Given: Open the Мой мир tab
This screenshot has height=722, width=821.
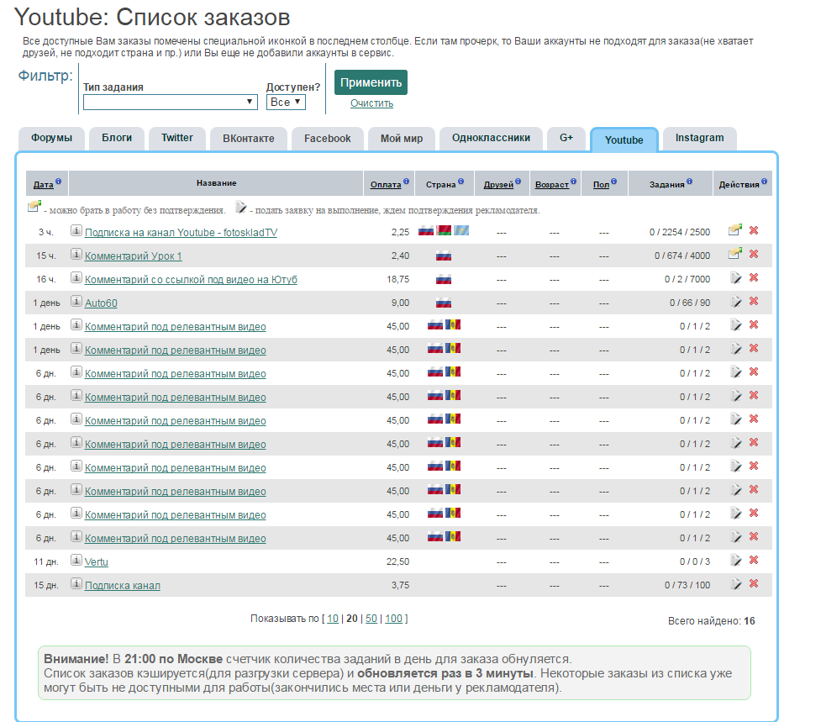Looking at the screenshot, I should (x=402, y=139).
